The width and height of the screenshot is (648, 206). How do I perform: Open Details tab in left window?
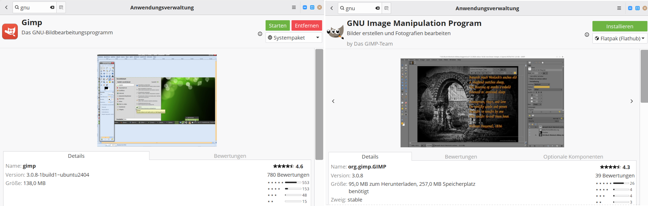coord(76,156)
